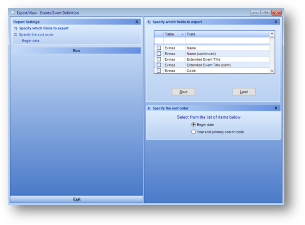Tick the checkbox for Evmas Name
The image size is (305, 225).
(159, 48)
